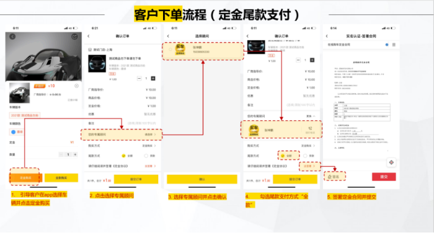
Task: Select the advisor radio on the 选择顾问 list
Action: [x=170, y=50]
